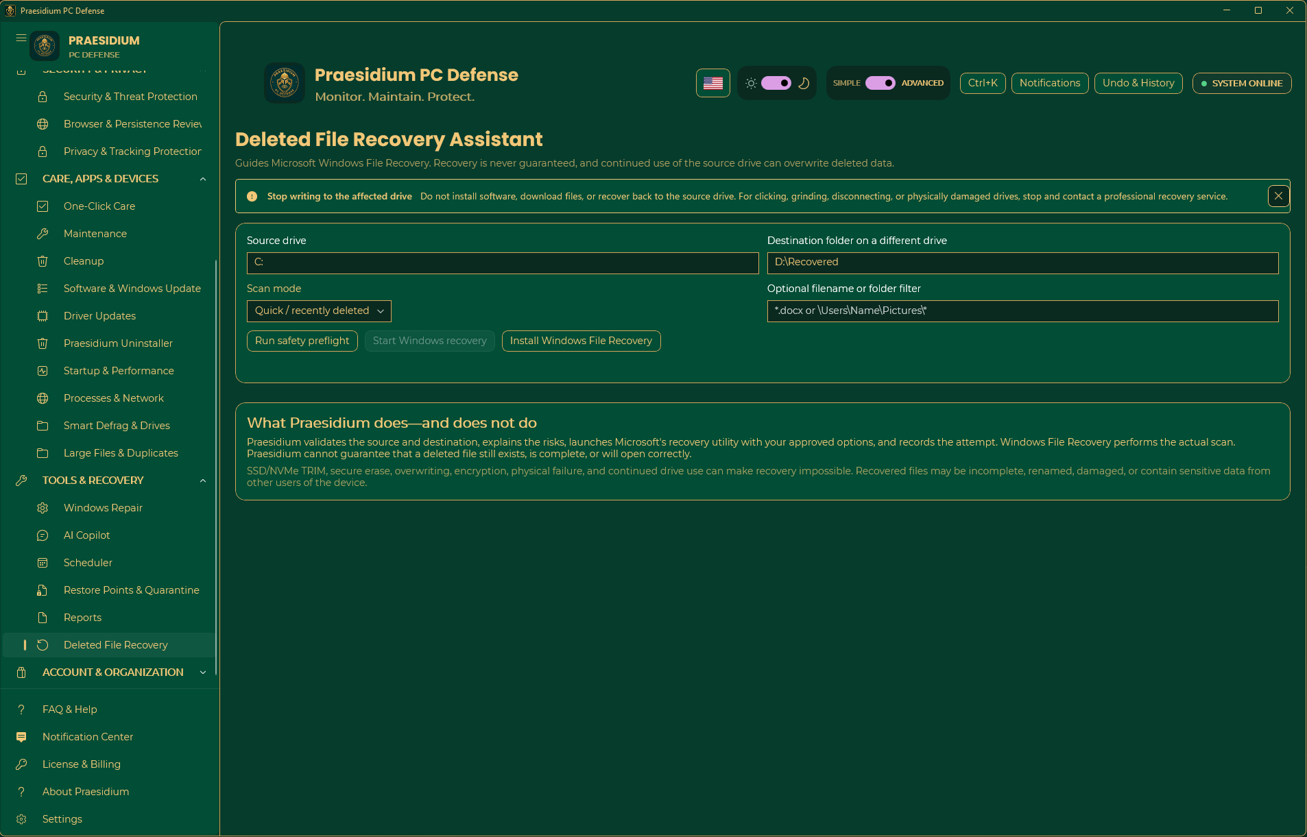
Task: Click the Destination folder input field
Action: (x=1022, y=263)
